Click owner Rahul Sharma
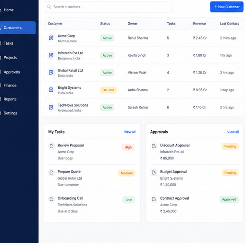The image size is (246, 246). (x=138, y=38)
